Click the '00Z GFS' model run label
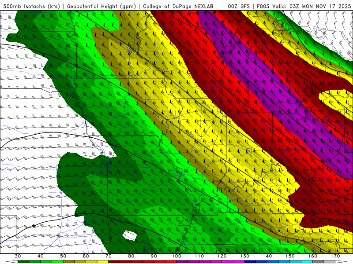353x264 pixels. 239,6
